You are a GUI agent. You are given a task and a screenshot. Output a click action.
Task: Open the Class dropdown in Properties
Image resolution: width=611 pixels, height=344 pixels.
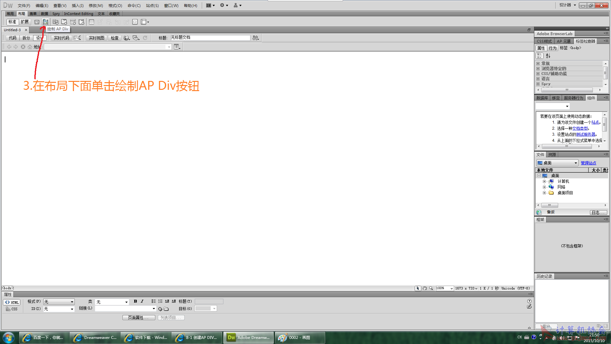112,302
